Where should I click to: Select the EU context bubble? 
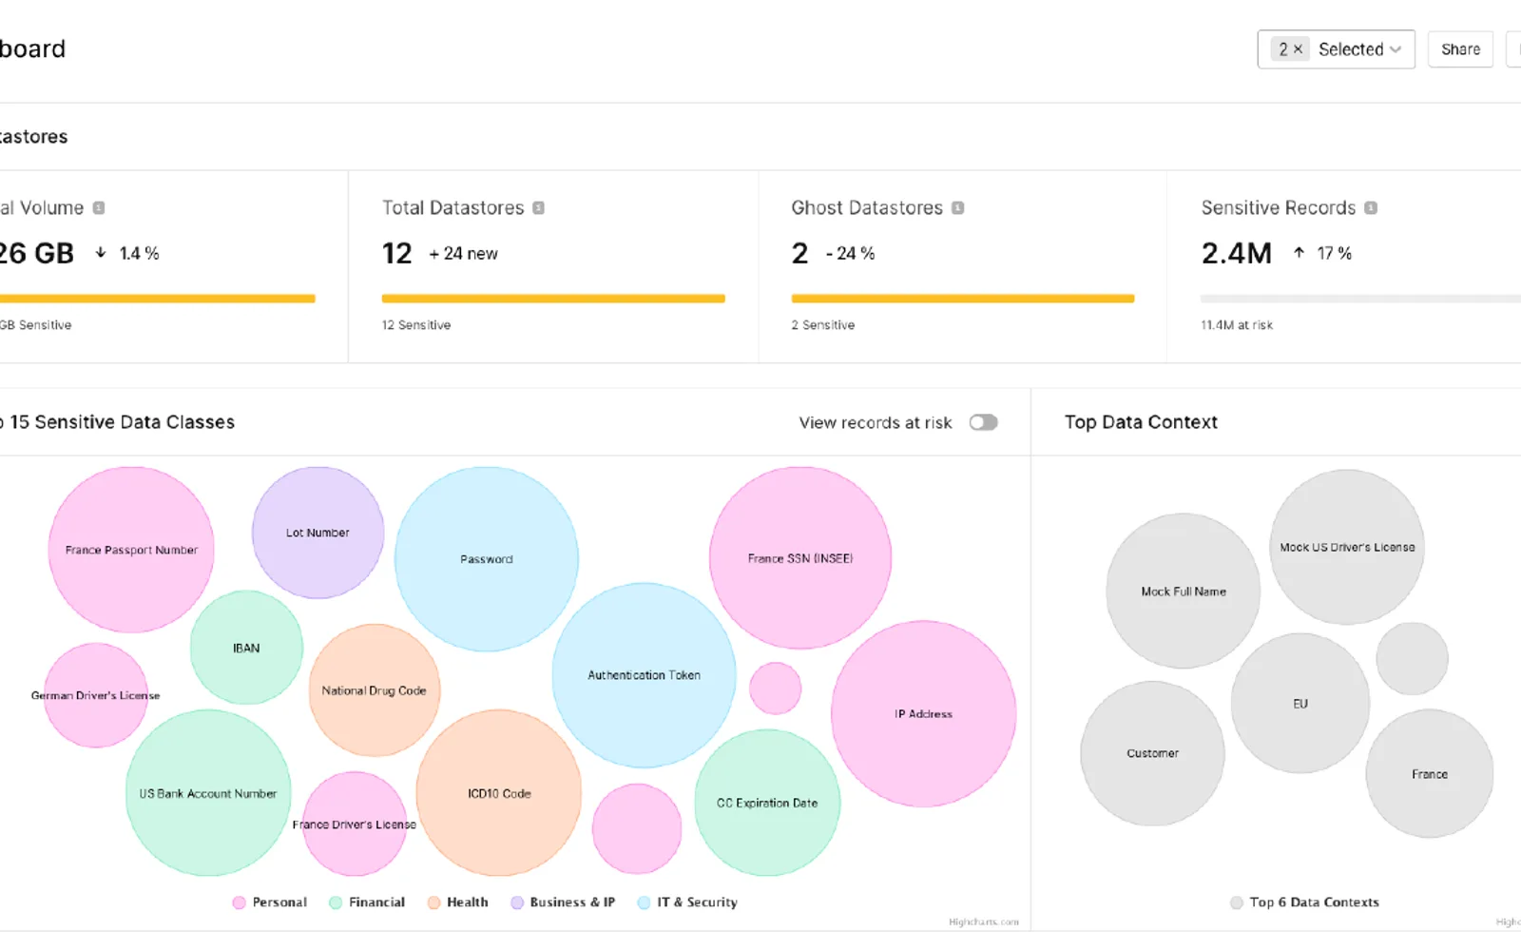tap(1300, 704)
